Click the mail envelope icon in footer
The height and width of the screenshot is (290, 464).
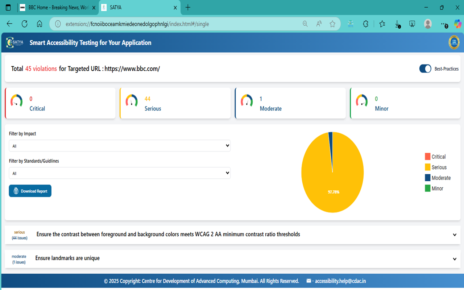pos(309,281)
